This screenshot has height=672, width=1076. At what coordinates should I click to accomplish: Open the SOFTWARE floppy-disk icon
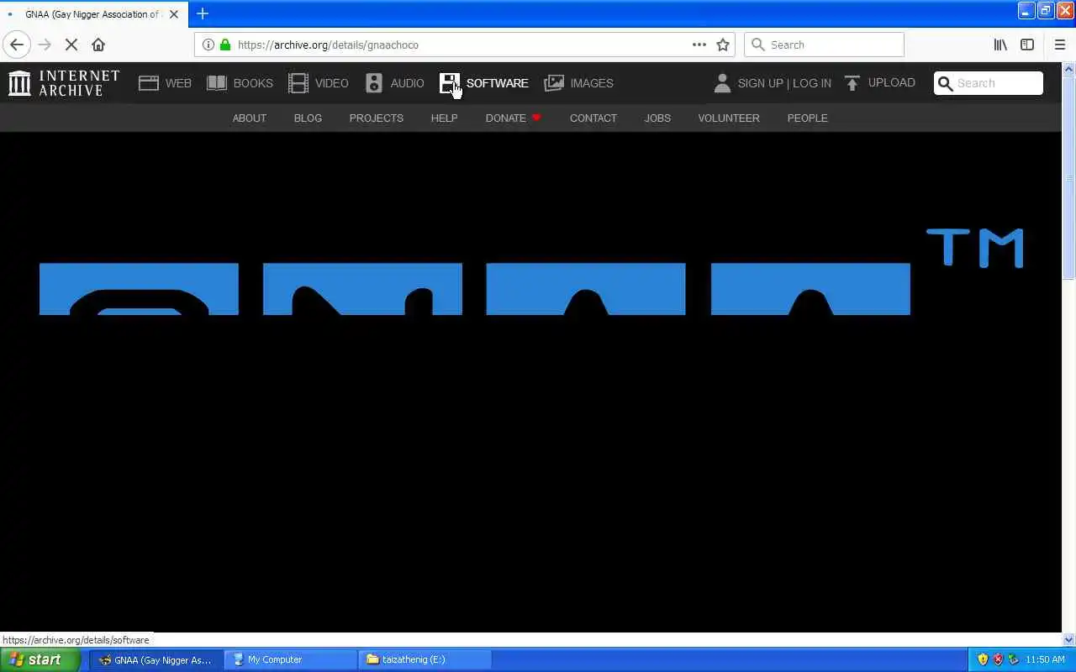pos(450,83)
